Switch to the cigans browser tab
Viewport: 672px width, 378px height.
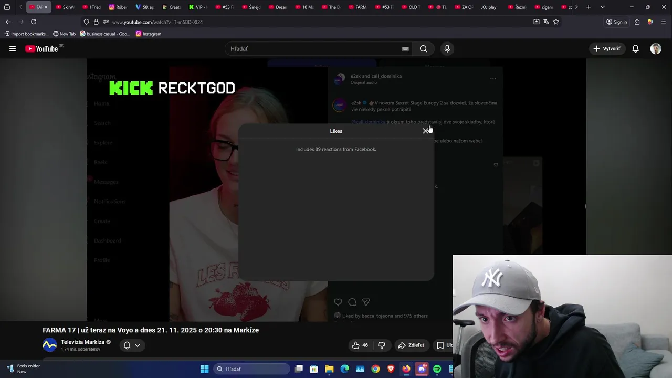pos(543,7)
